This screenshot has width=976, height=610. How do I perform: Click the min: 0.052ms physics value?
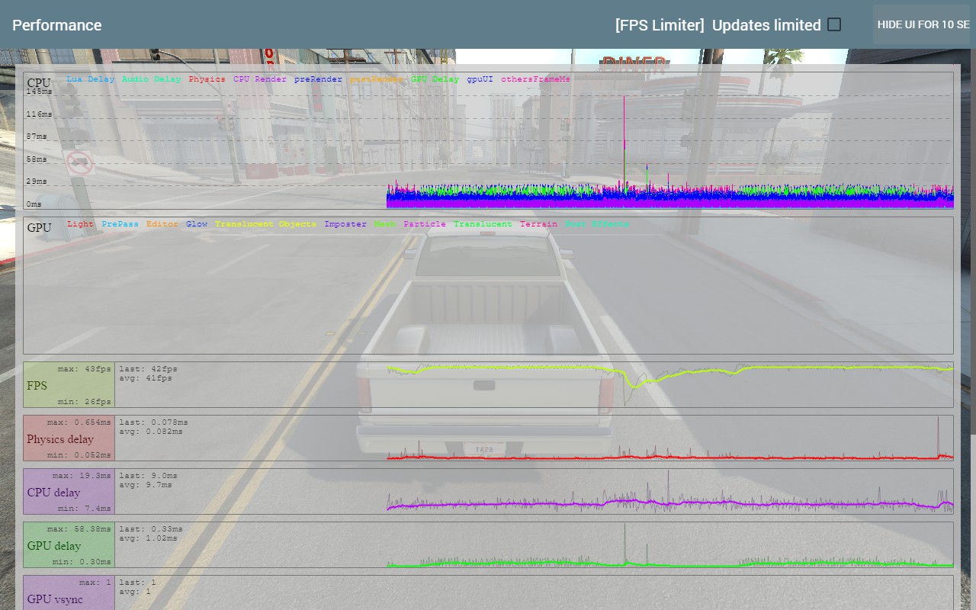pos(79,455)
